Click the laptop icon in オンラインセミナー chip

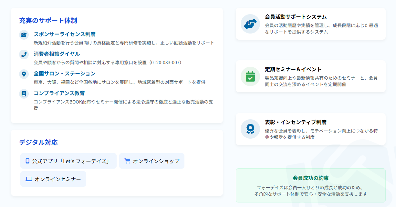click(x=29, y=179)
